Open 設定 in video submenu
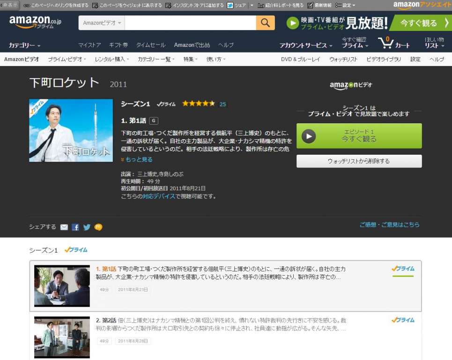Viewport: 452px width, 360px height. [x=415, y=59]
